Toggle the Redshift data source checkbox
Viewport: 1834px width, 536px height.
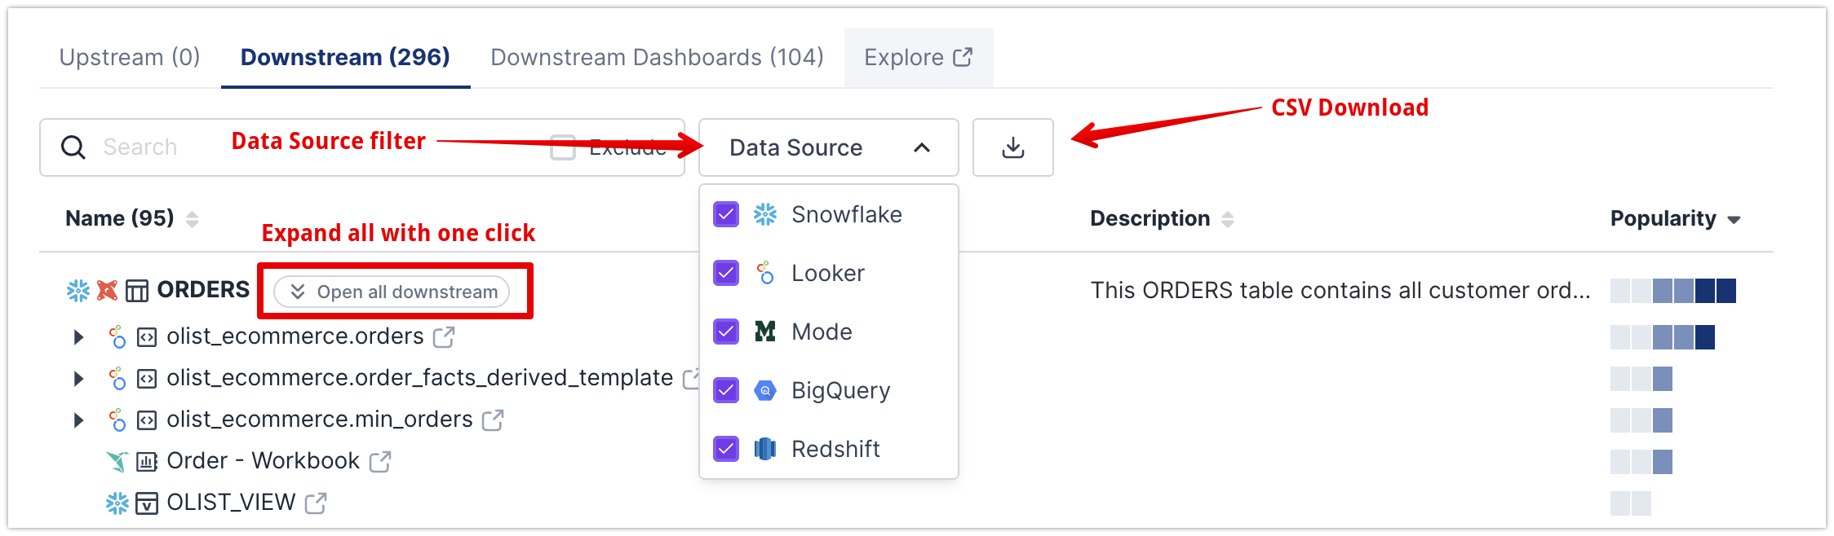click(725, 449)
